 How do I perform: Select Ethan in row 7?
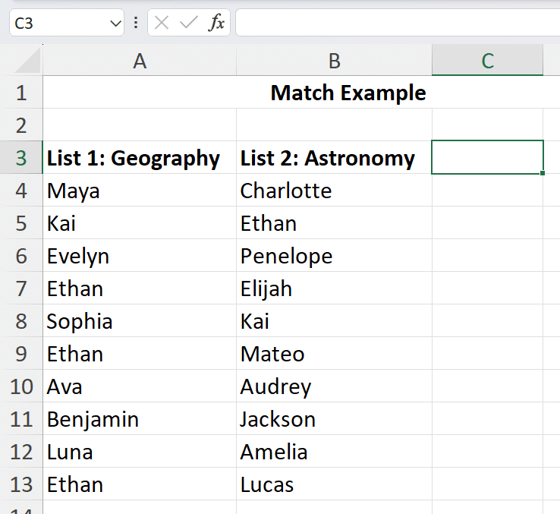(140, 288)
